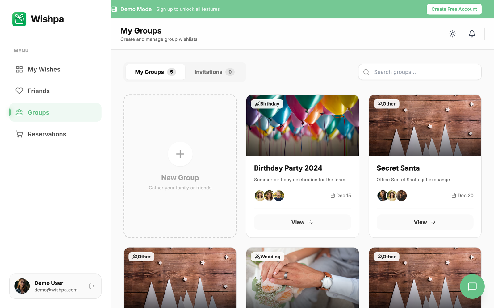Open Reservations page
494x308 pixels.
[x=55, y=134]
